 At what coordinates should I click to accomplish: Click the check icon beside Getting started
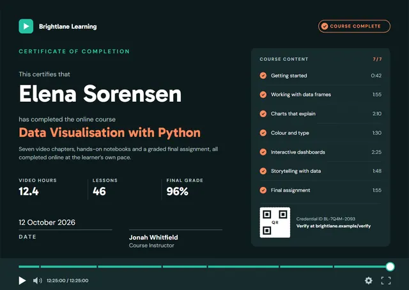(263, 76)
